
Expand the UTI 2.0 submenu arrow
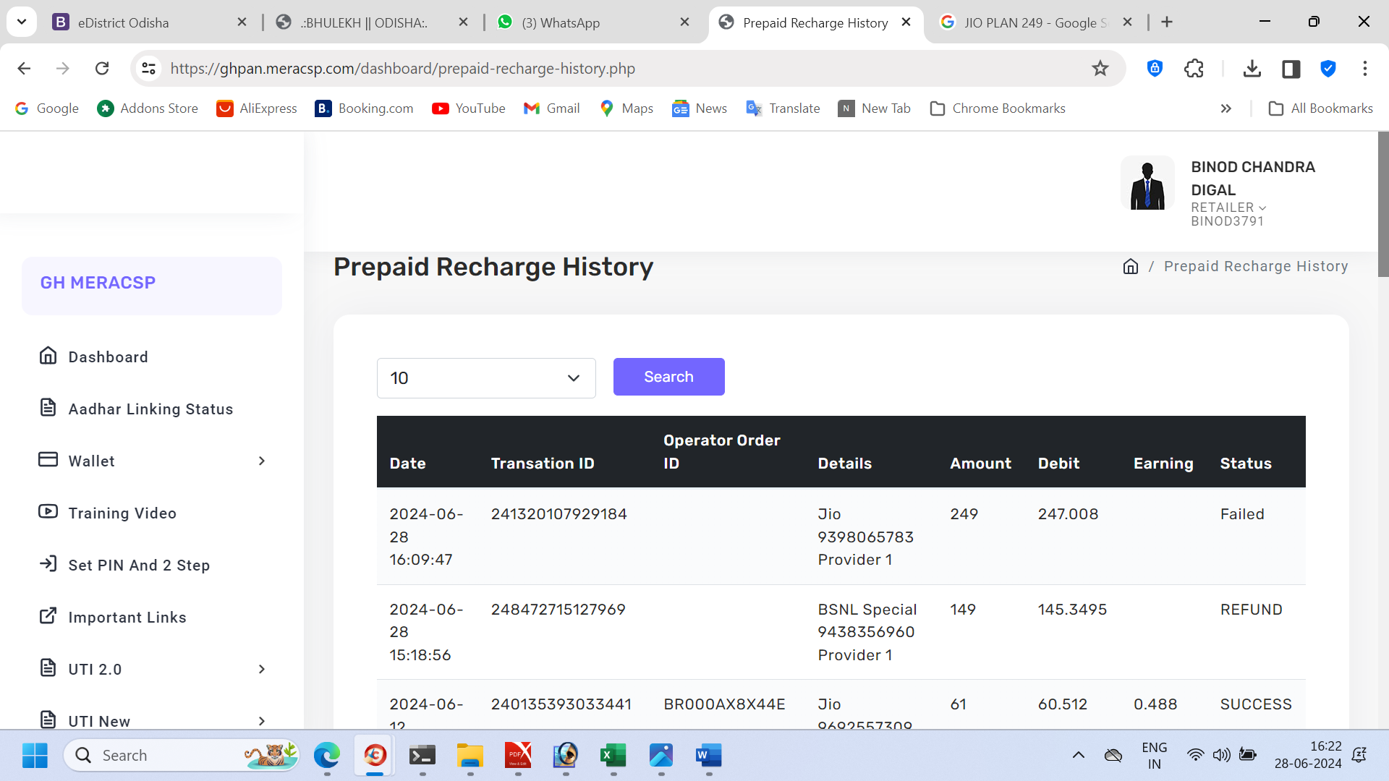click(x=262, y=670)
